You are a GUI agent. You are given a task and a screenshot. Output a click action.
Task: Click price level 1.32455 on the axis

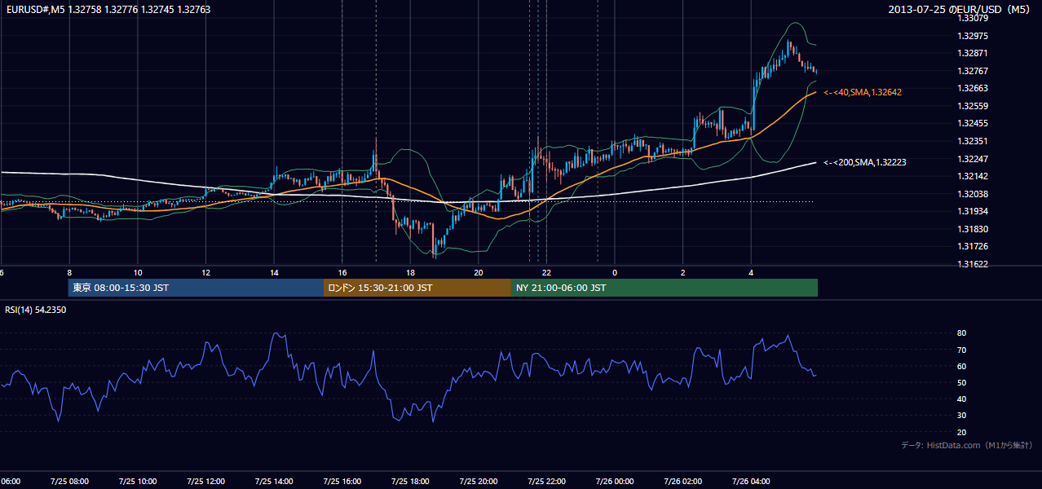click(972, 123)
